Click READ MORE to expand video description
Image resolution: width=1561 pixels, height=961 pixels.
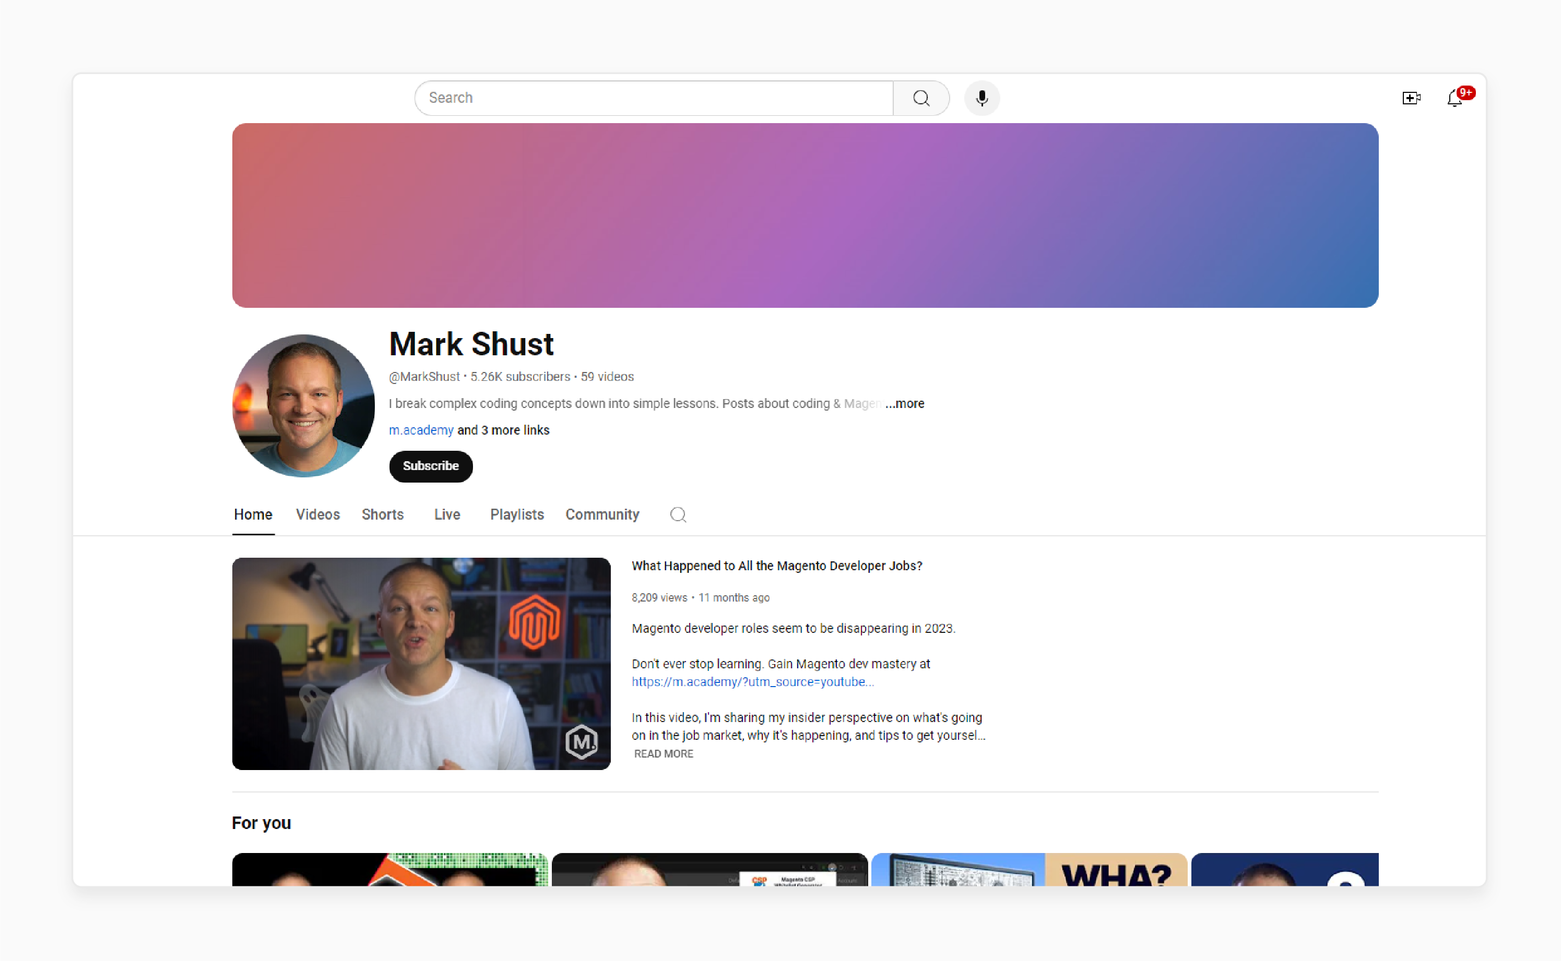point(663,754)
